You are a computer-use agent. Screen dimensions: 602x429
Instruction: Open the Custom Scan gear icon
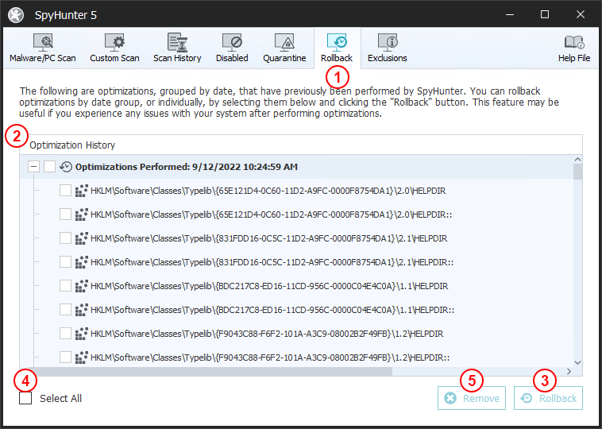click(x=114, y=43)
